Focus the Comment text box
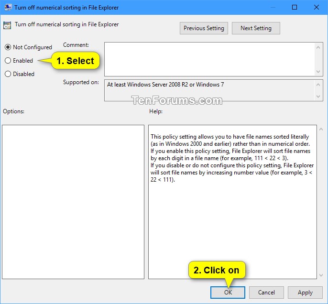Viewport: 328px width, 304px height. (x=209, y=59)
